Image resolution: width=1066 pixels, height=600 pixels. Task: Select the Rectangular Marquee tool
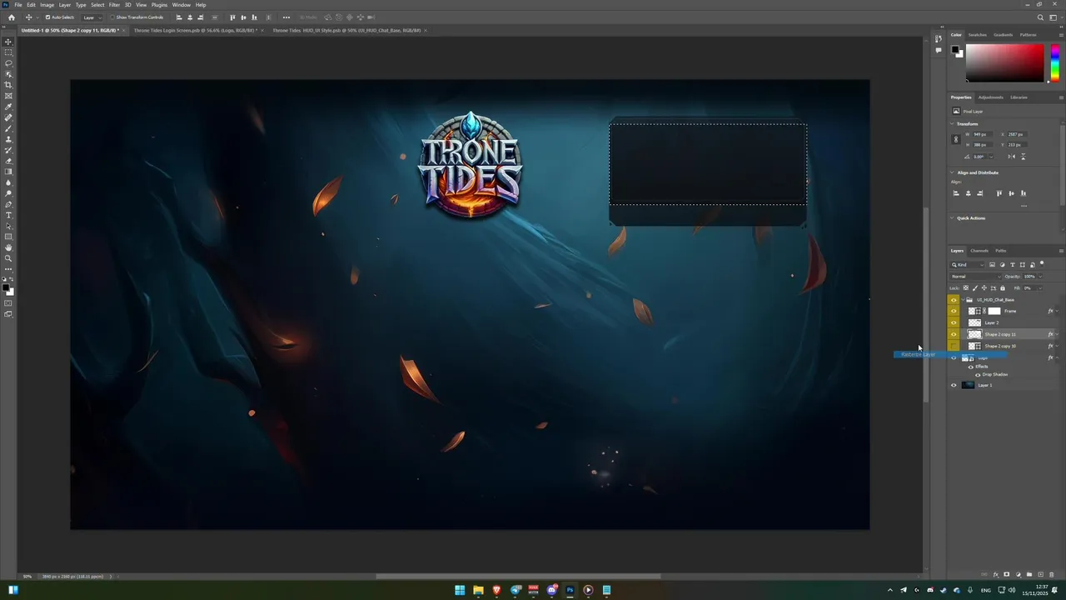click(x=9, y=52)
